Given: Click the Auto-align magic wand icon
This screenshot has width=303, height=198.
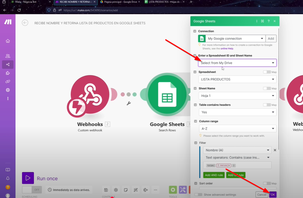Looking at the screenshot, I should coord(136,190).
